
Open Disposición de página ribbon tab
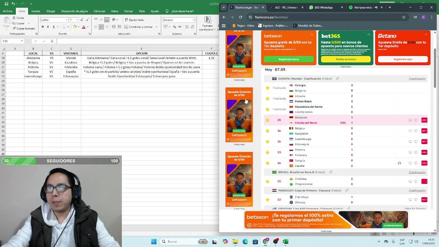point(74,11)
